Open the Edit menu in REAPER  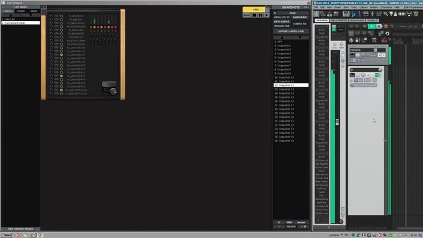point(322,7)
